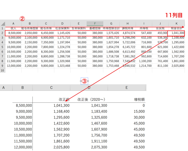Screen dimensions: 188x151
Task: Click the 生命保険料 header cell
Action: [x=78, y=29]
